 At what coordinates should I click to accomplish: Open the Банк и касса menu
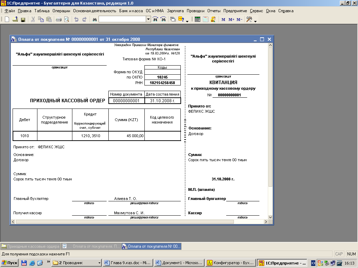(x=131, y=11)
